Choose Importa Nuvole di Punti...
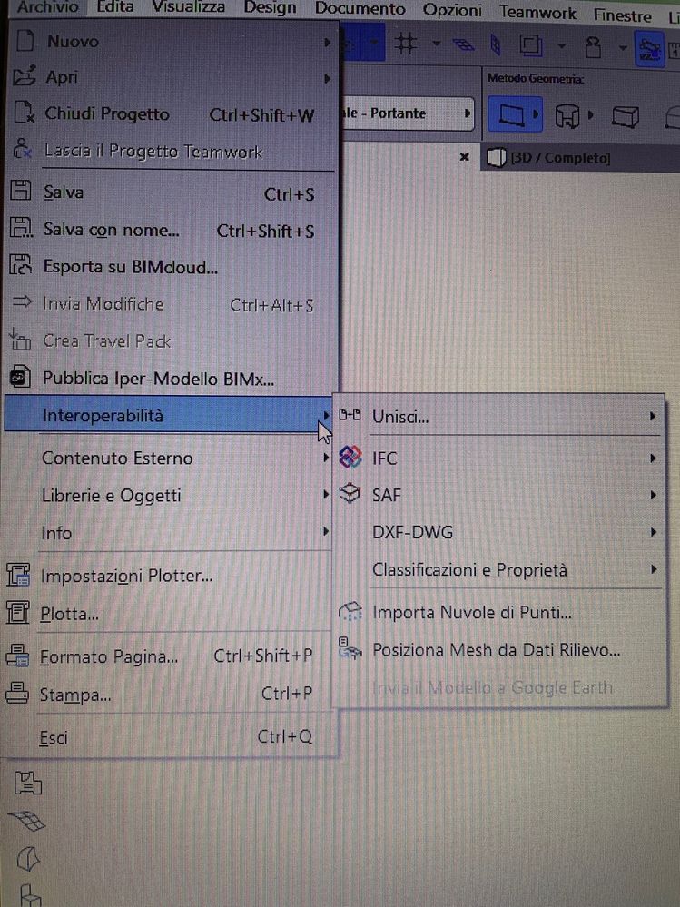Screen dimensions: 680x907 click(x=499, y=613)
